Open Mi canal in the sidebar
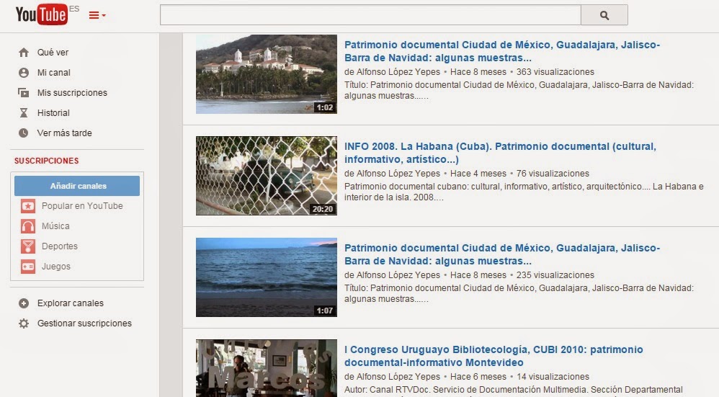The height and width of the screenshot is (397, 719). (53, 73)
